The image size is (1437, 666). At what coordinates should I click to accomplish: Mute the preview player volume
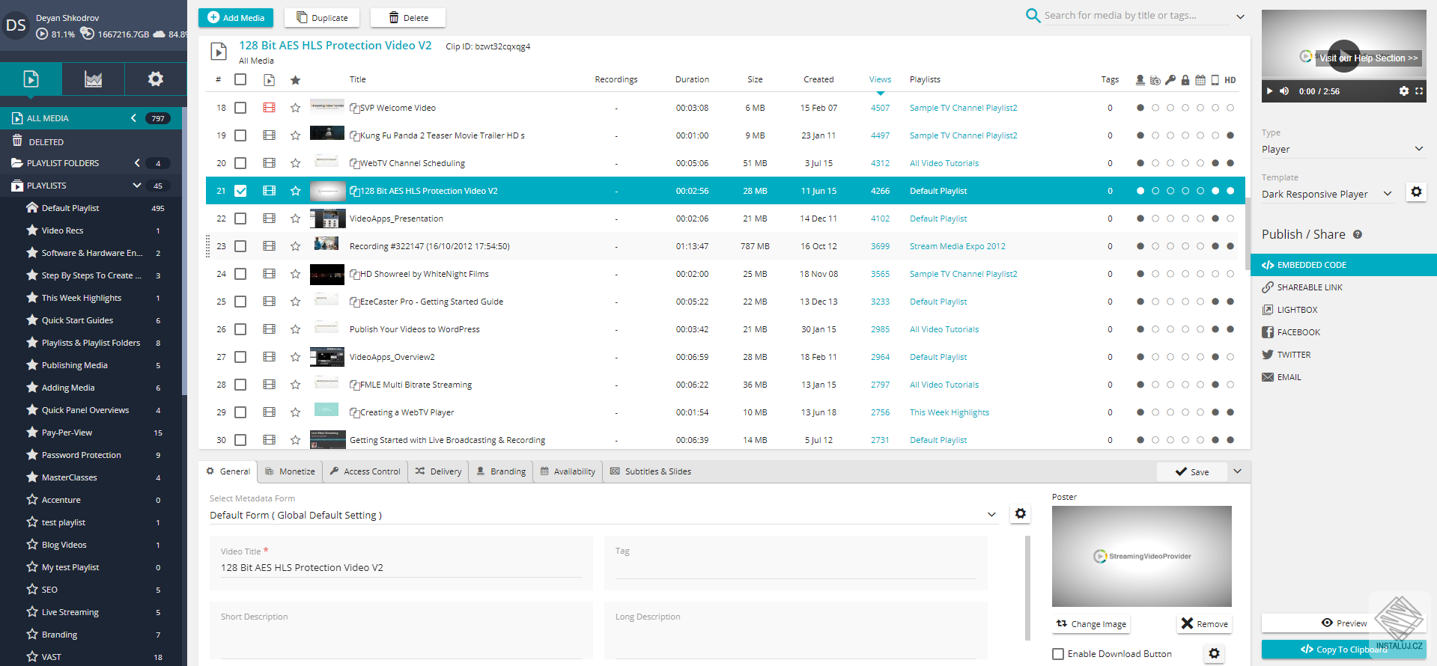(x=1284, y=91)
